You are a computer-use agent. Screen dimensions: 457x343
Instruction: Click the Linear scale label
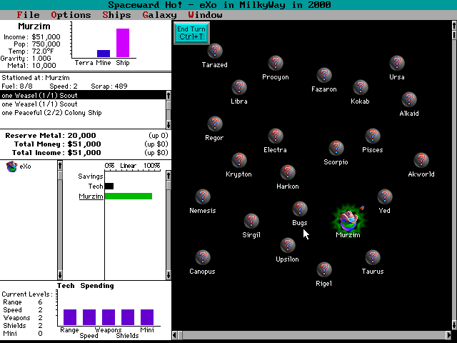pos(129,166)
